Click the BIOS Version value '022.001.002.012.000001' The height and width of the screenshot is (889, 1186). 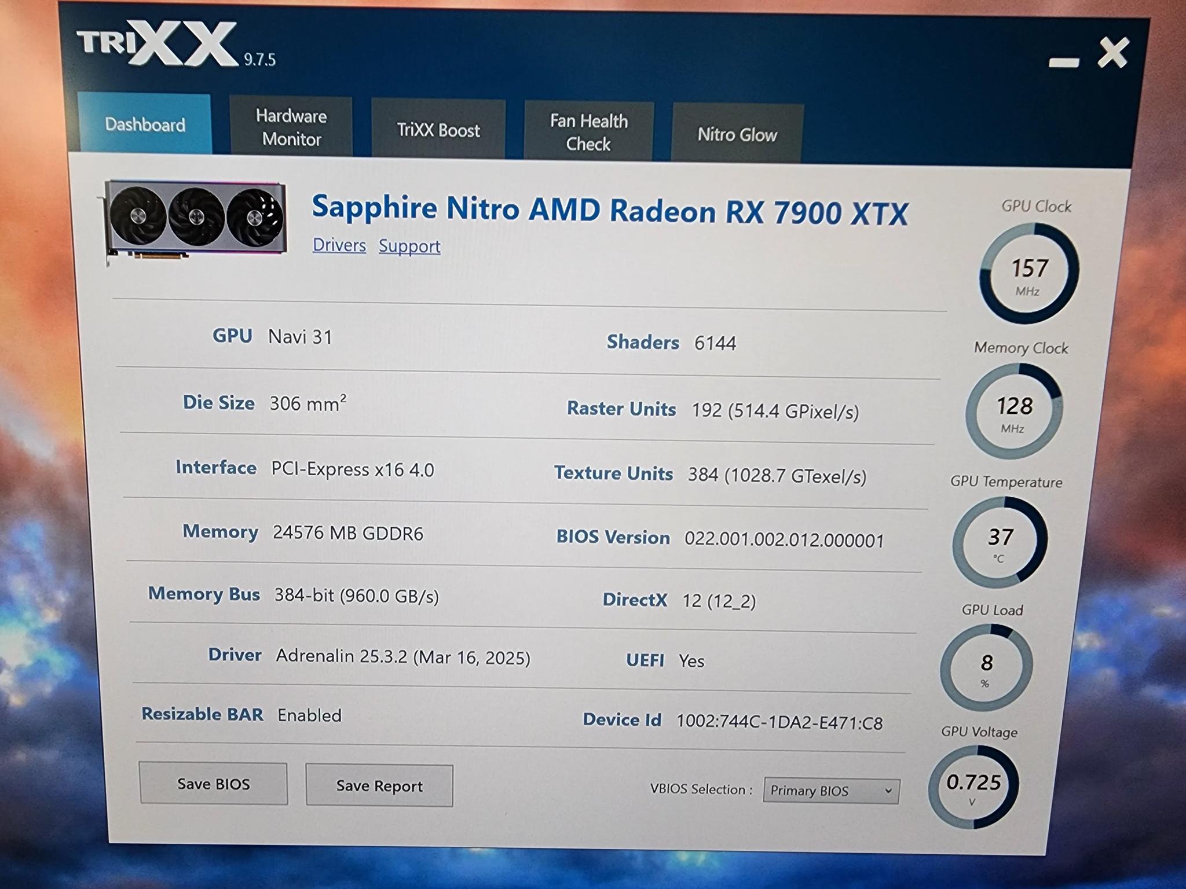784,540
